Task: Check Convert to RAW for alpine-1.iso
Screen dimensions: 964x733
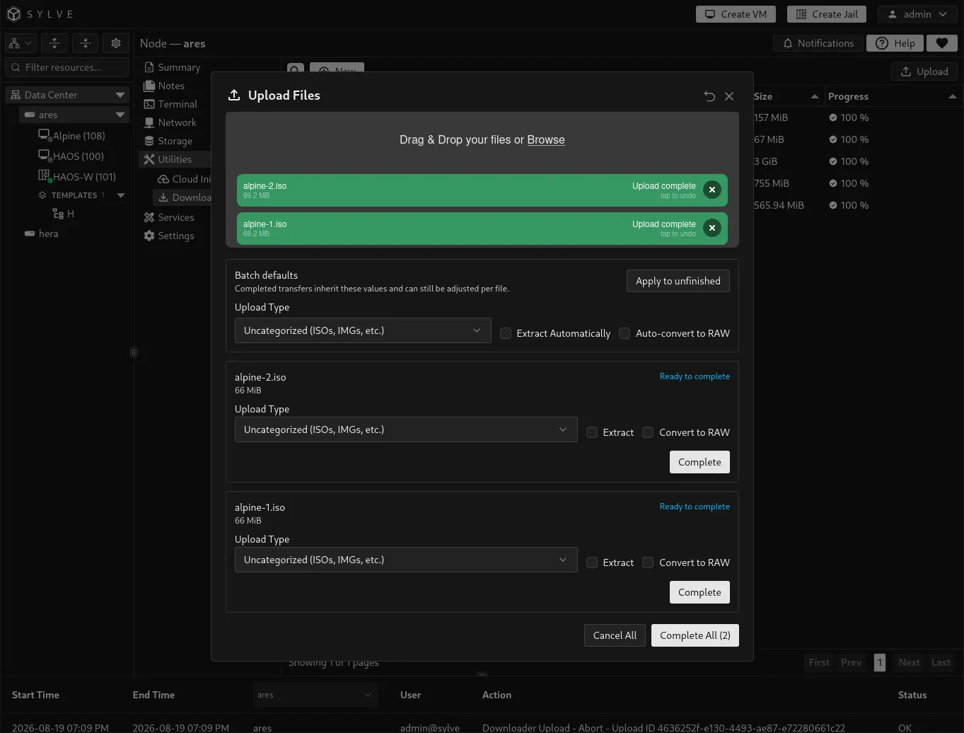Action: [648, 562]
